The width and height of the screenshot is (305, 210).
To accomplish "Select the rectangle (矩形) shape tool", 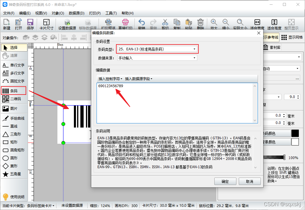I will 14,142.
